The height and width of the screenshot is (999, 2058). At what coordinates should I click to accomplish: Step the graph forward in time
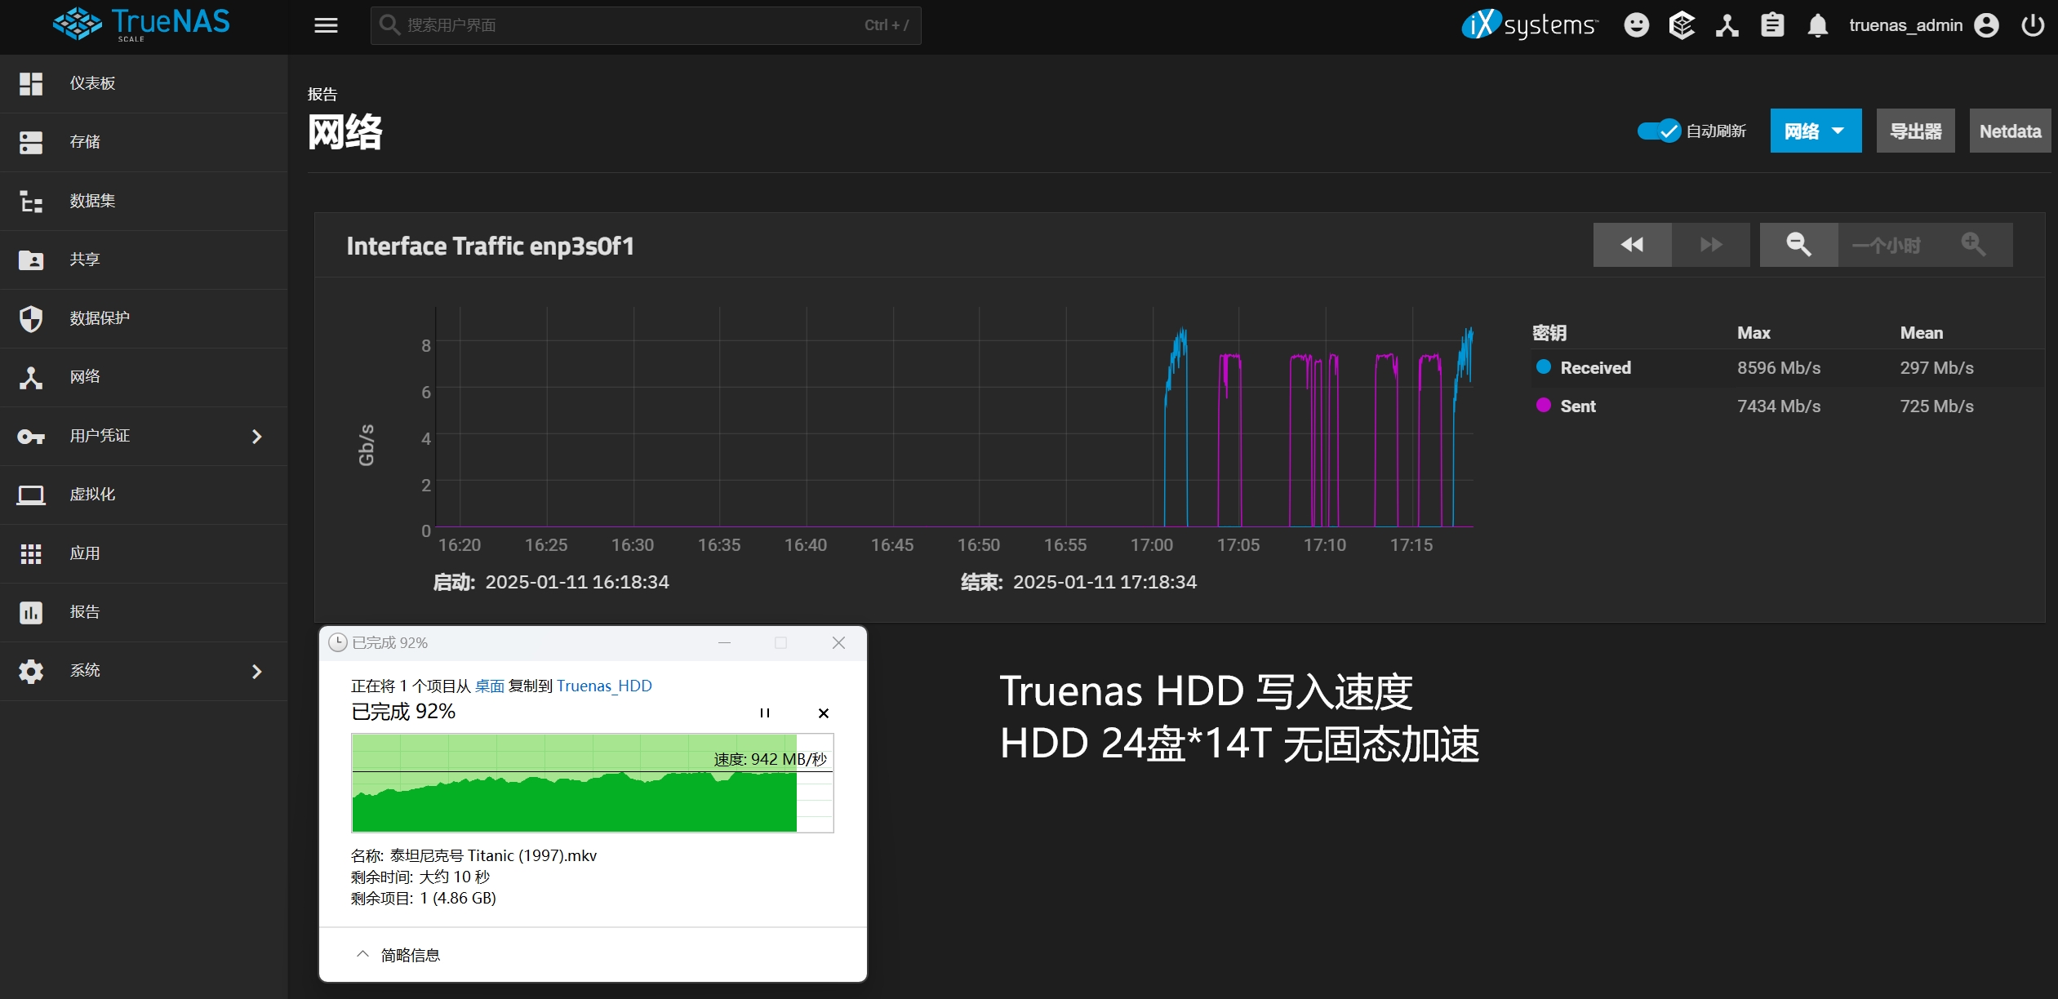point(1711,244)
